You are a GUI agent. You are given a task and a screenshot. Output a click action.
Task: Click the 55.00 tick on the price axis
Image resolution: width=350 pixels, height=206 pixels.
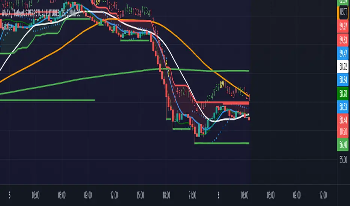click(343, 160)
